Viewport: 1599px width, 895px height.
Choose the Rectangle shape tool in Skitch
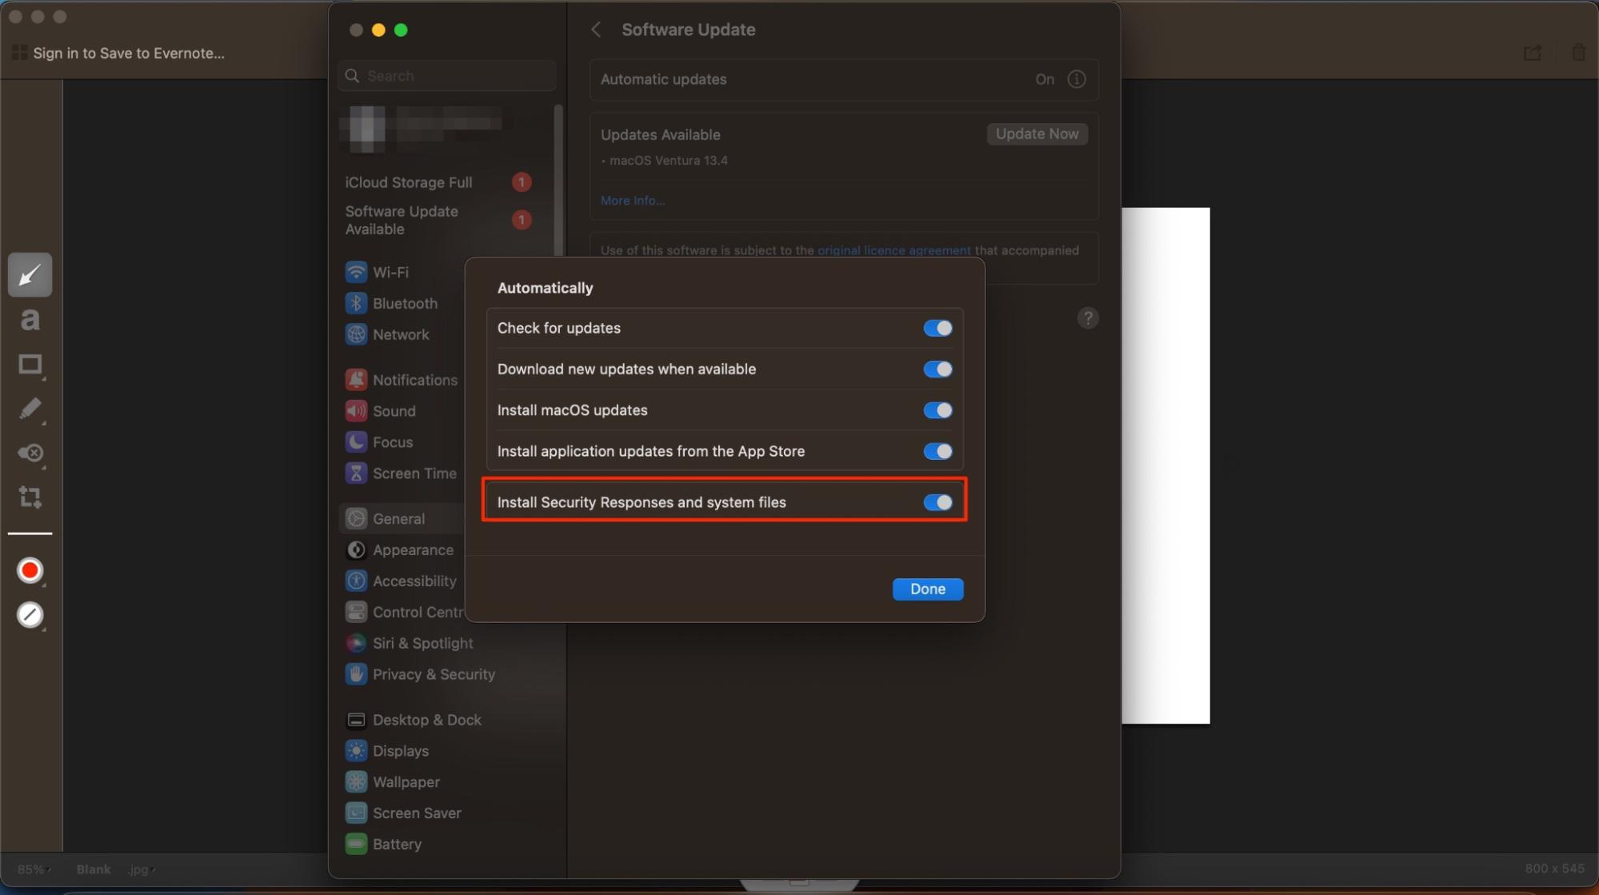(30, 365)
